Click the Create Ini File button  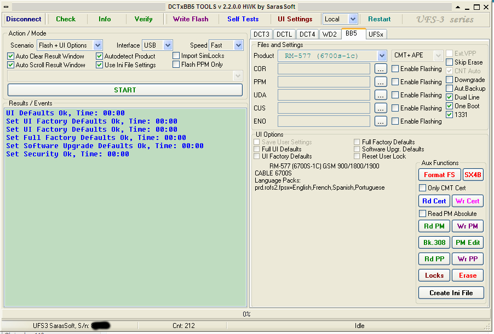(451, 293)
